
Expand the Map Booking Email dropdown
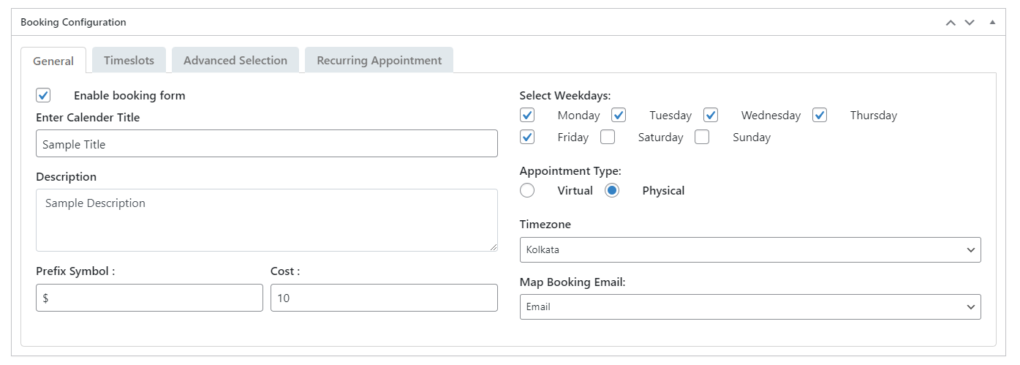click(x=749, y=306)
